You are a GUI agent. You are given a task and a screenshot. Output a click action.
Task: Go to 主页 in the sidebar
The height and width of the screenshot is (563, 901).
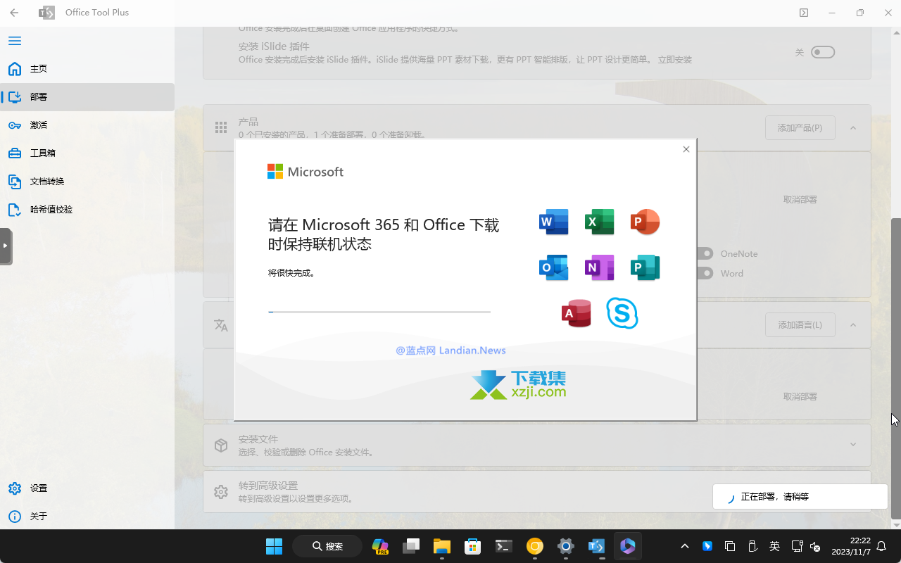87,69
